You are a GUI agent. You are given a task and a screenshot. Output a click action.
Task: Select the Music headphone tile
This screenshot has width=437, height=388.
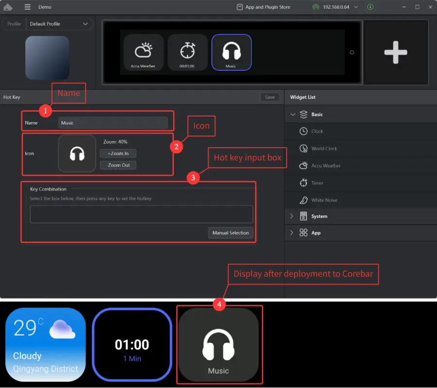[x=231, y=52]
